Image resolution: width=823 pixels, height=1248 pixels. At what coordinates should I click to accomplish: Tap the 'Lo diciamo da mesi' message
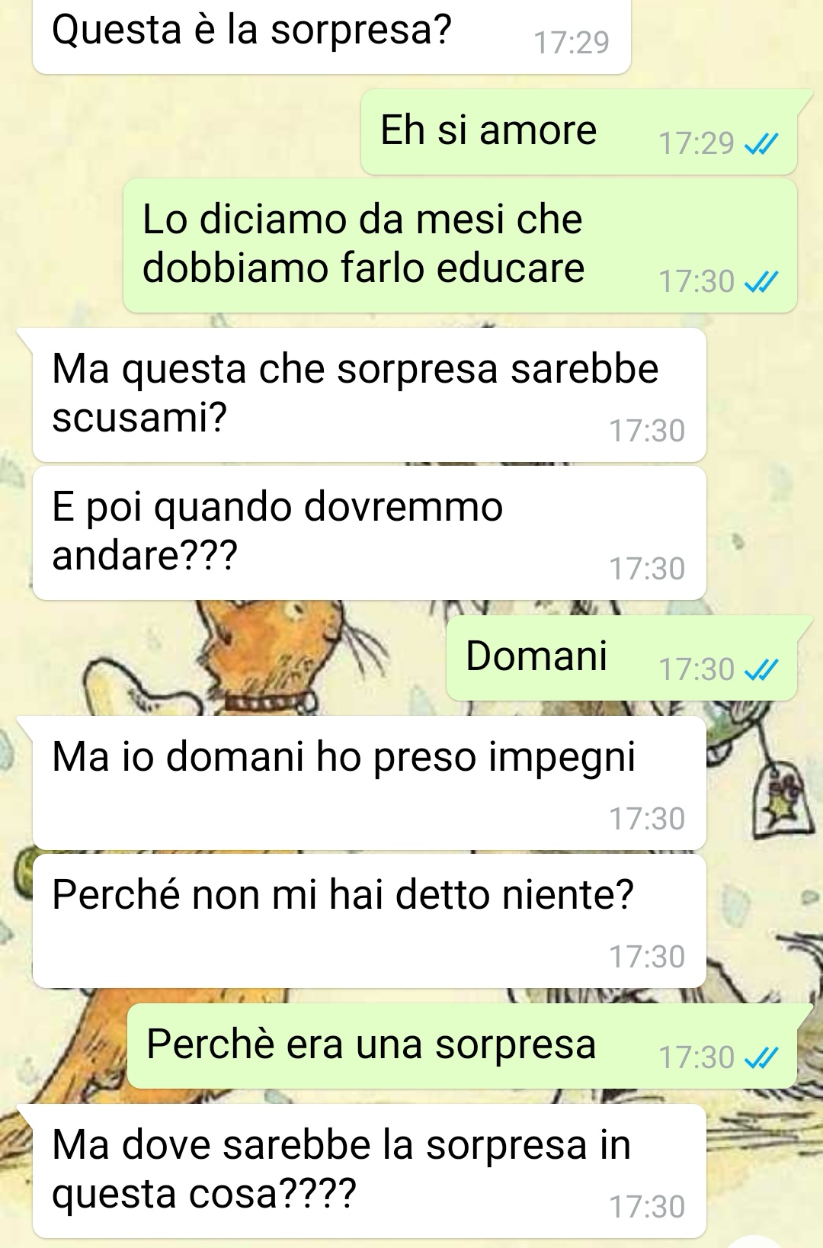(460, 245)
